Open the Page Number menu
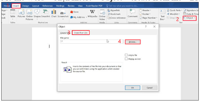This screenshot has width=200, height=102. [x=148, y=18]
